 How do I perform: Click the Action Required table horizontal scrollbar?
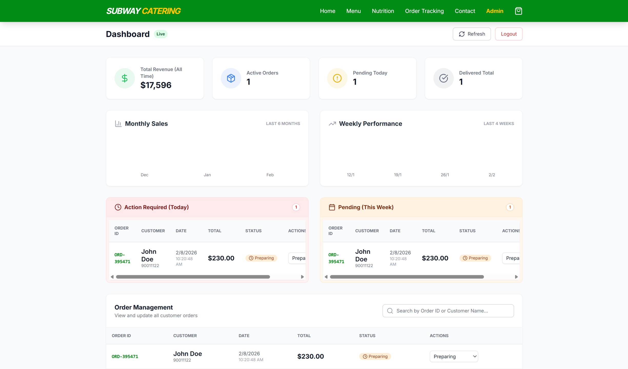(193, 277)
